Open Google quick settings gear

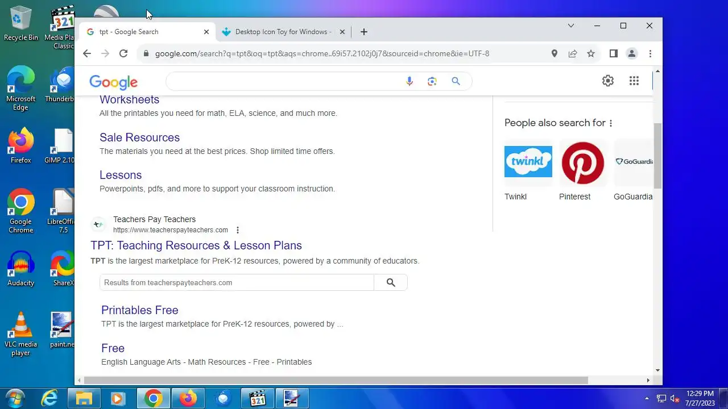tap(608, 81)
